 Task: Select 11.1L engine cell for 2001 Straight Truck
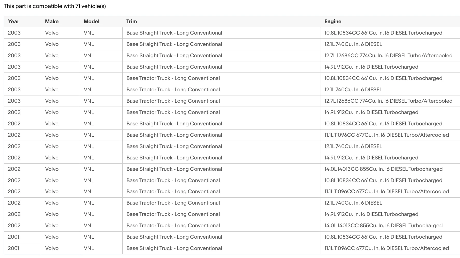[x=390, y=248]
